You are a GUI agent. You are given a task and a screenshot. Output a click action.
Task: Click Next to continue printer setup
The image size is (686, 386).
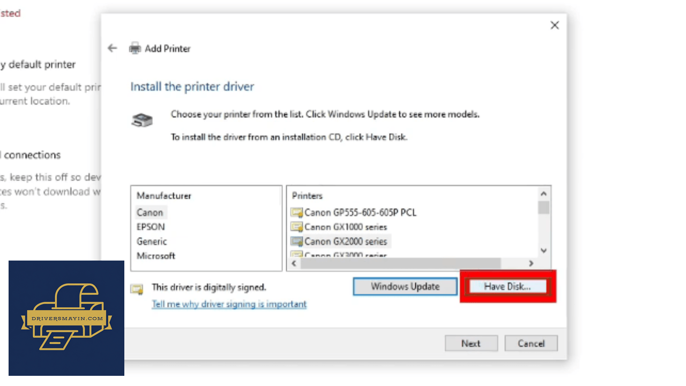471,344
